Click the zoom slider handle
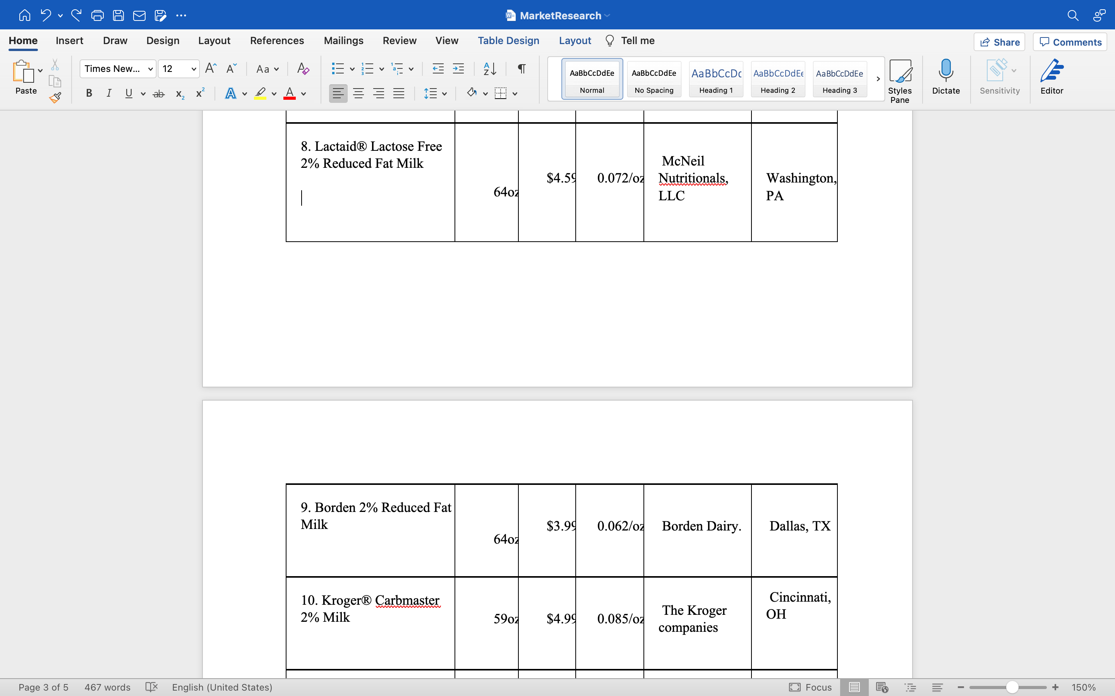Viewport: 1115px width, 696px height. pos(1011,687)
